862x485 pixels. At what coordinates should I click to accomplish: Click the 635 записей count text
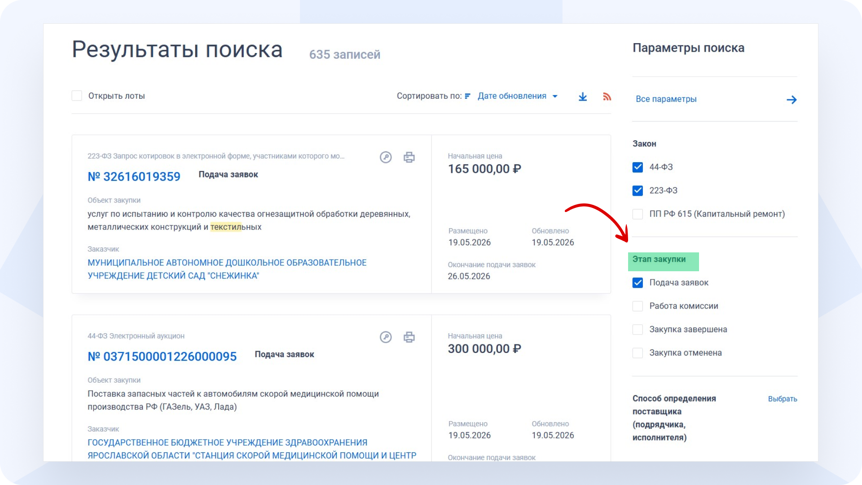[x=345, y=54]
